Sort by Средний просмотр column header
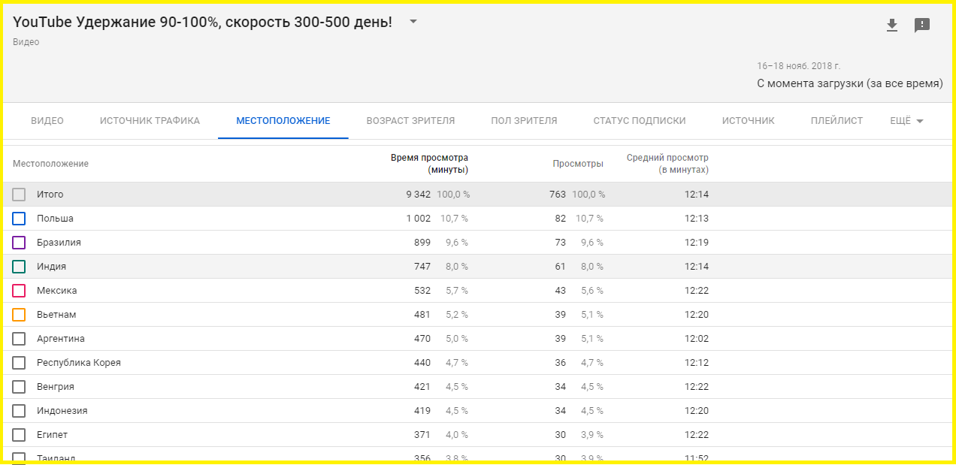 click(x=667, y=164)
